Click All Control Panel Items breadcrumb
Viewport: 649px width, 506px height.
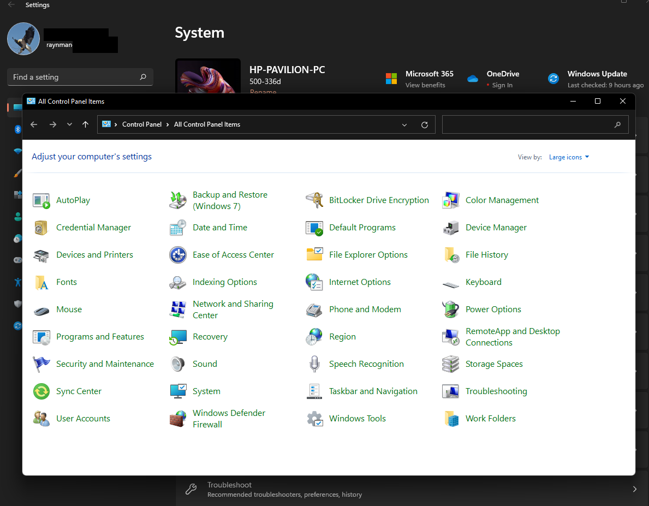[x=207, y=124]
